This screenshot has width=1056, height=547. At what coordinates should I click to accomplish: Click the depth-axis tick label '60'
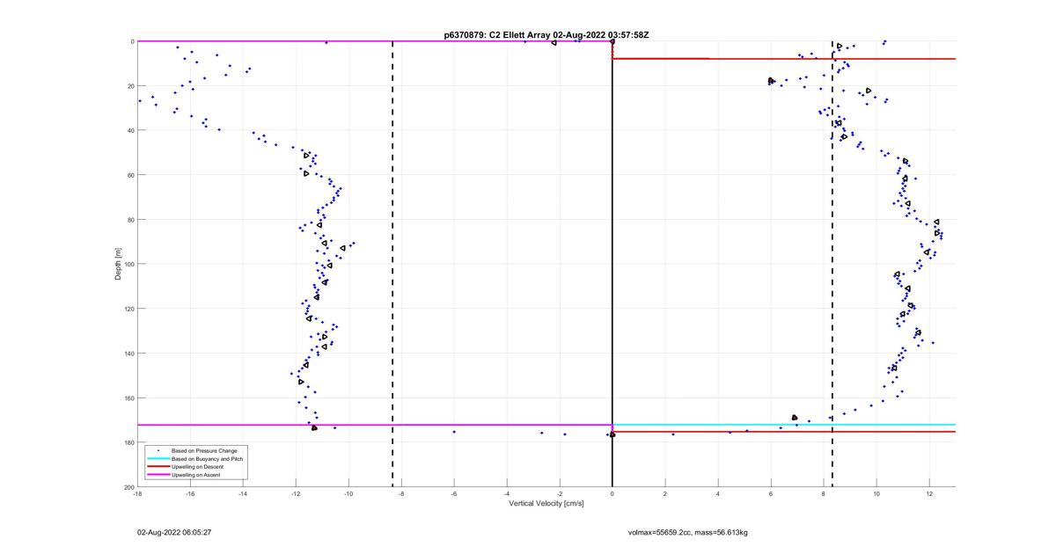click(x=130, y=175)
